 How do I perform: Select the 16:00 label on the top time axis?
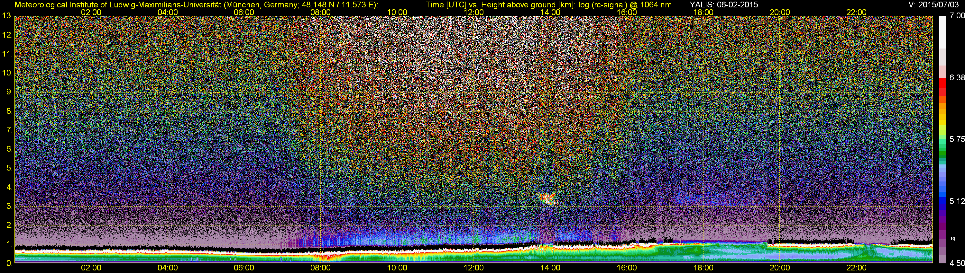tap(627, 12)
